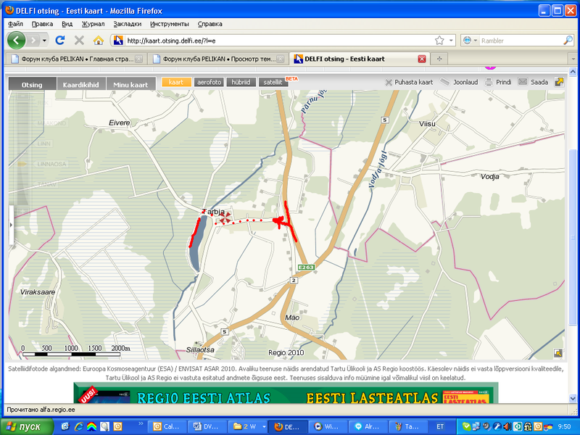Open the Закладки menu
Screen dimensions: 580x435
128,24
